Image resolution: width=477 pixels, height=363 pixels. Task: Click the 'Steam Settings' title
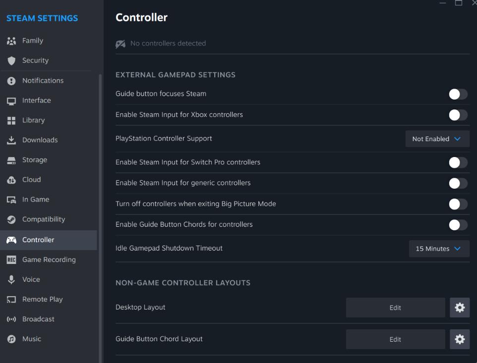point(42,18)
